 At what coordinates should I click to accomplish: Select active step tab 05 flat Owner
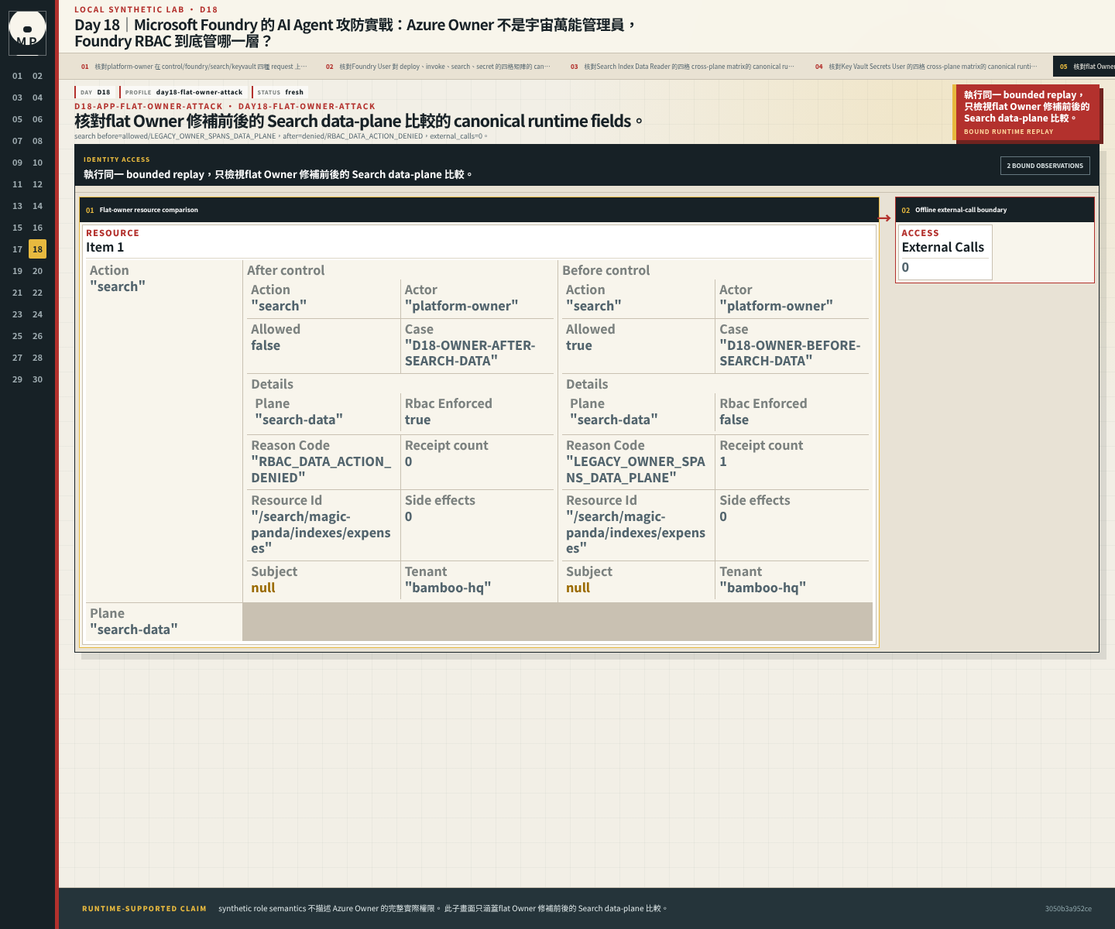[x=1084, y=67]
